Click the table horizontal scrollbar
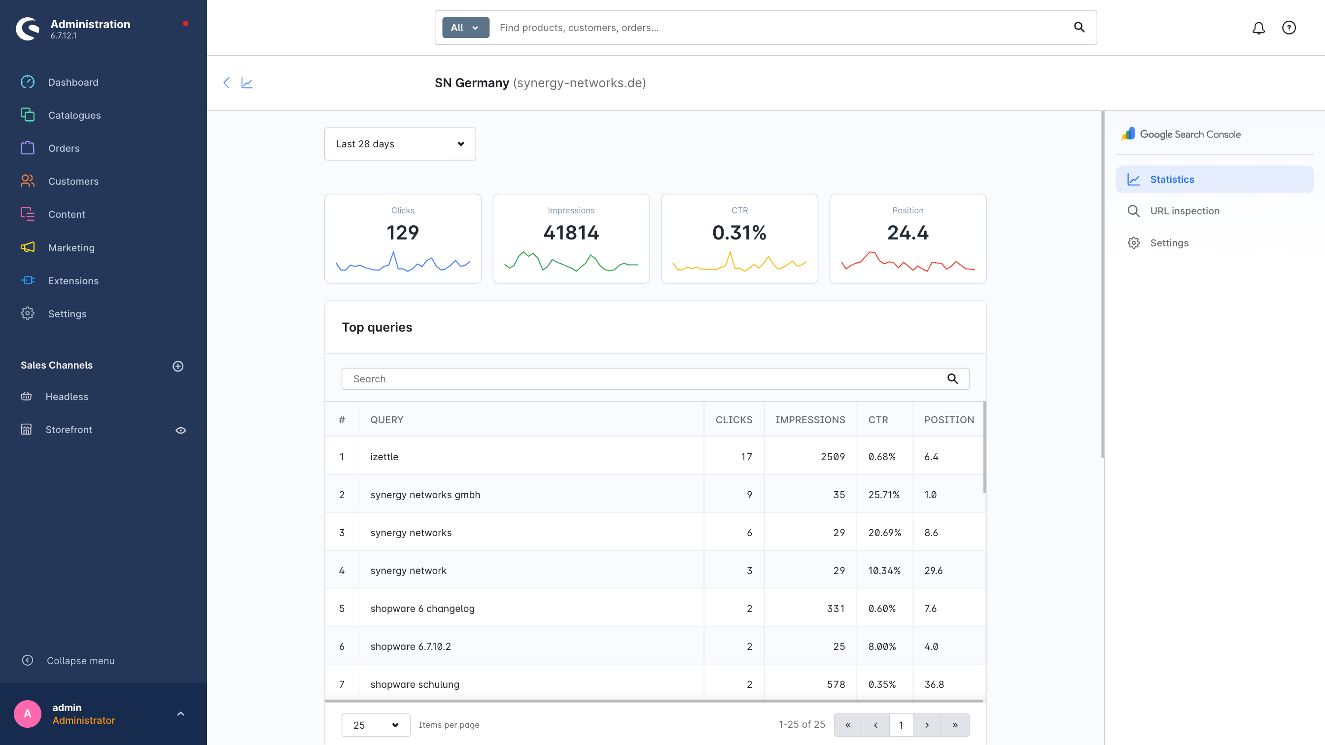1325x745 pixels. tap(654, 701)
